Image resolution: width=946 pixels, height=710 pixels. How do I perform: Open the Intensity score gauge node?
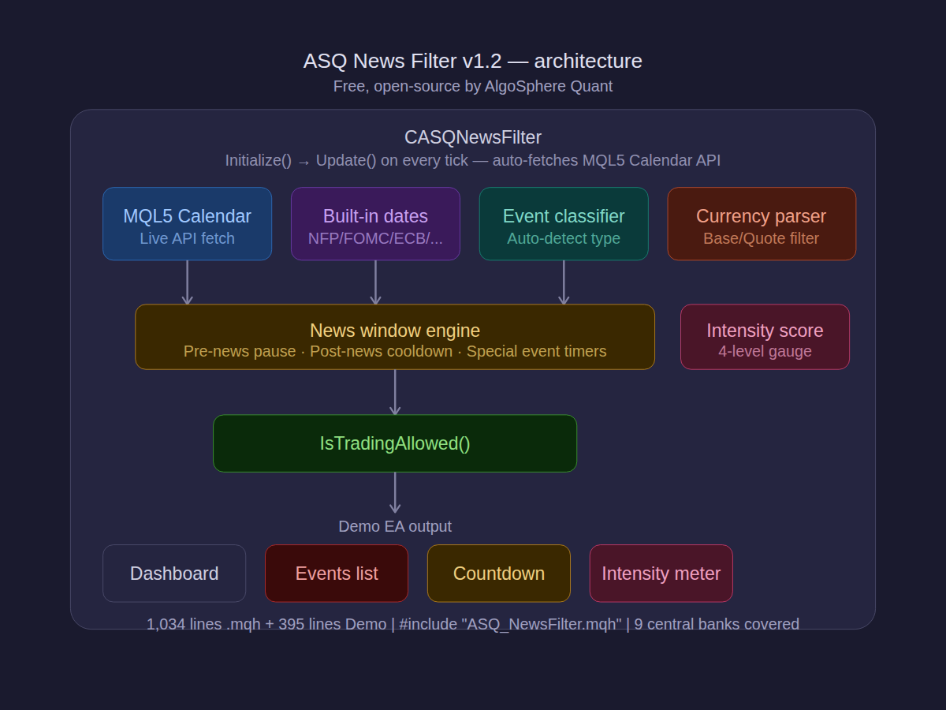(765, 337)
